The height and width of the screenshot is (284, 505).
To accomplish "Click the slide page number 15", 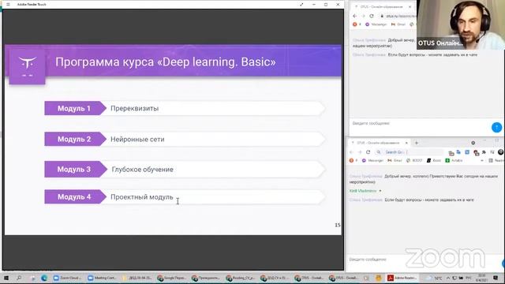I will click(x=337, y=225).
